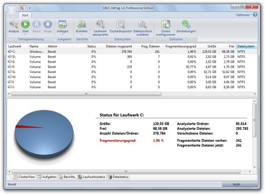The width and height of the screenshot is (265, 194).
Task: Expand the Anlegen dropdown arrow
Action: (x=63, y=34)
